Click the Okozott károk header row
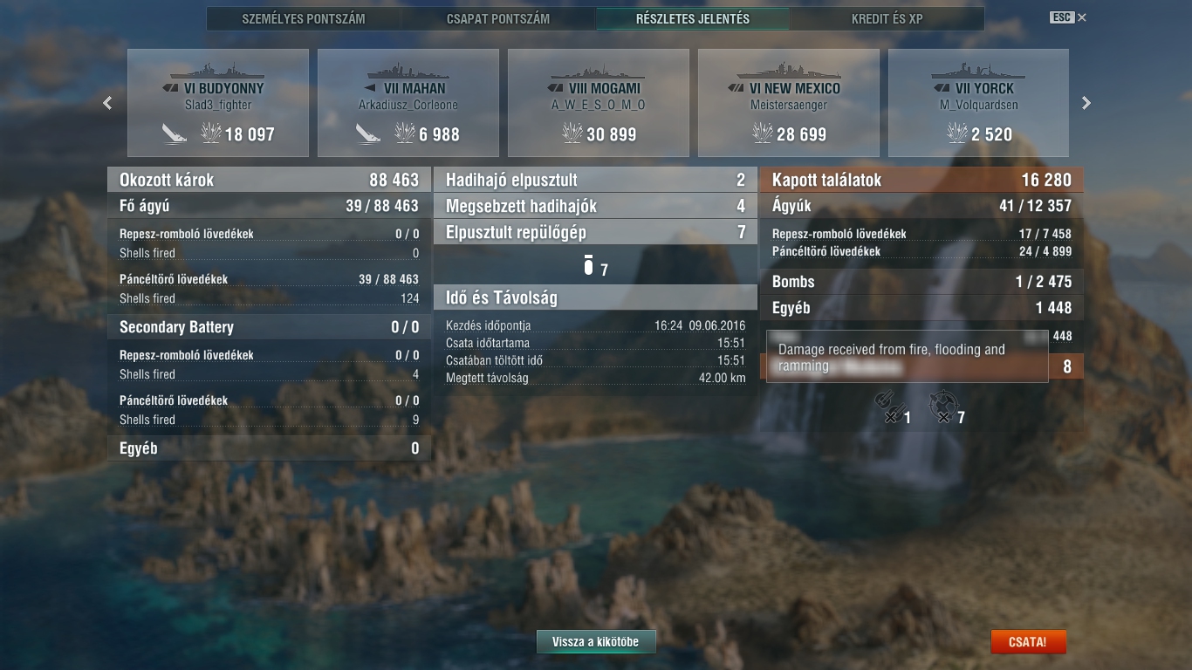The height and width of the screenshot is (670, 1192). point(269,180)
